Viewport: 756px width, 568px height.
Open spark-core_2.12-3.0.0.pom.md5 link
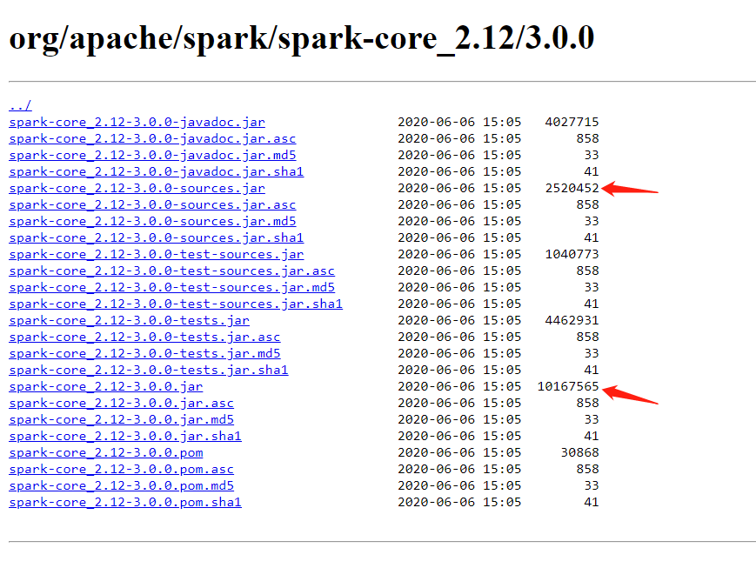pos(121,485)
